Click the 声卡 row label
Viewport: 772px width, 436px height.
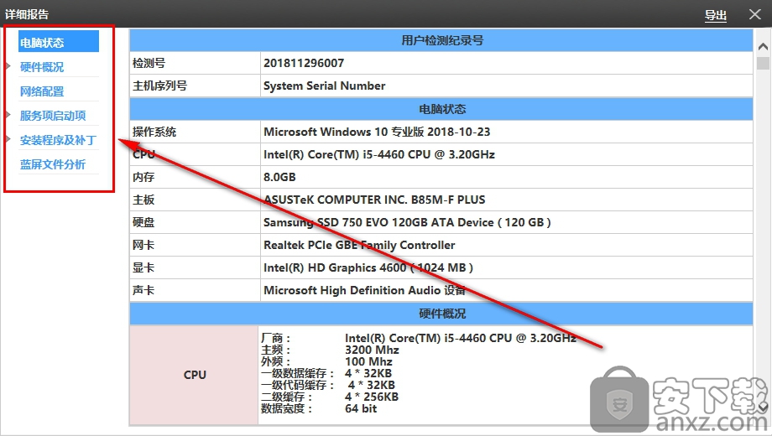pyautogui.click(x=143, y=290)
